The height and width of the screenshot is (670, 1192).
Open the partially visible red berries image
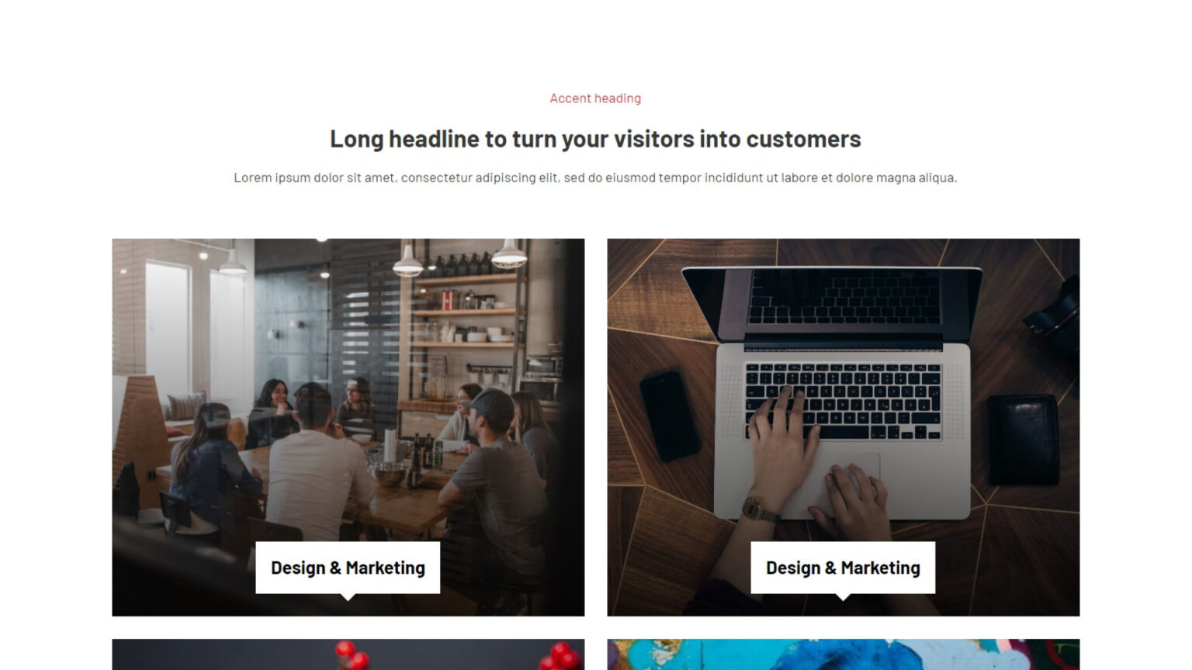click(x=348, y=654)
